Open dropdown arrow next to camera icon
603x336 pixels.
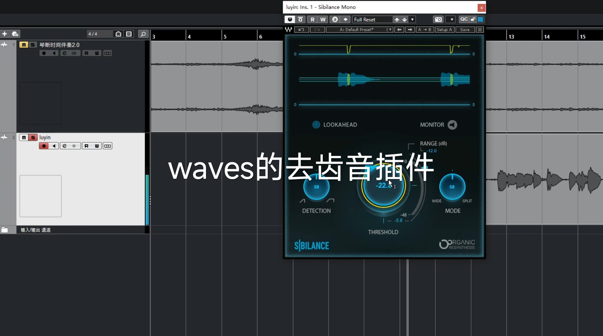(x=451, y=19)
